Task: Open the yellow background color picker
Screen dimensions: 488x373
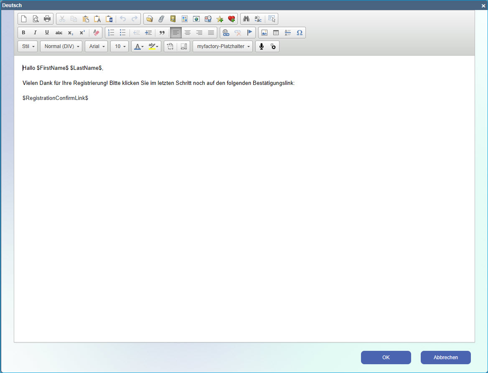Action: (153, 46)
